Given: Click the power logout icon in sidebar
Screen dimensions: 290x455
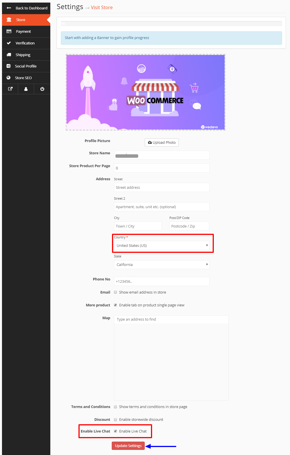Looking at the screenshot, I should pos(42,89).
